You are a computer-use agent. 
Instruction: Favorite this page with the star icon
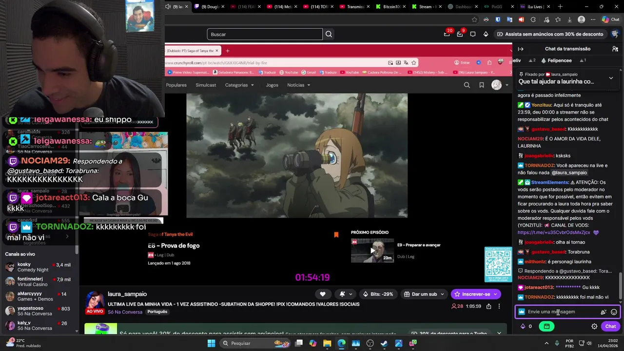pyautogui.click(x=474, y=19)
